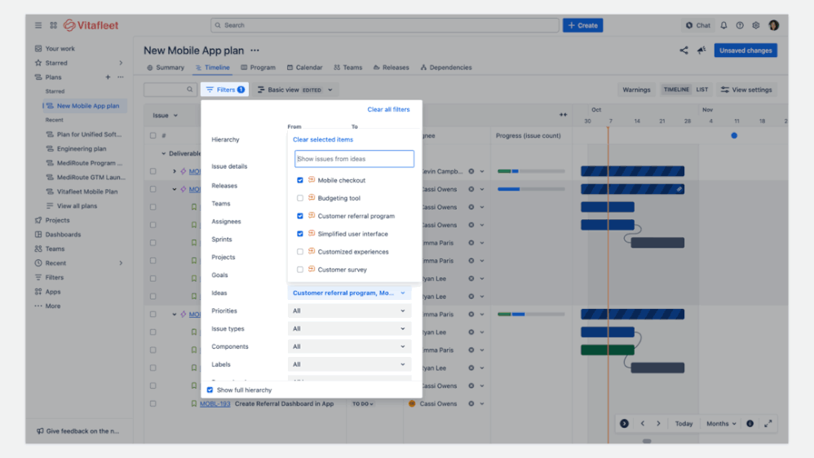Screen dimensions: 814x458
Task: Toggle the sidebar hamburger menu icon
Action: click(38, 25)
